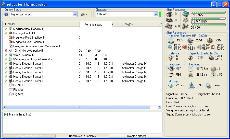Open the ship setup actions icon
Screen dimensions: 230x139
pos(83,14)
